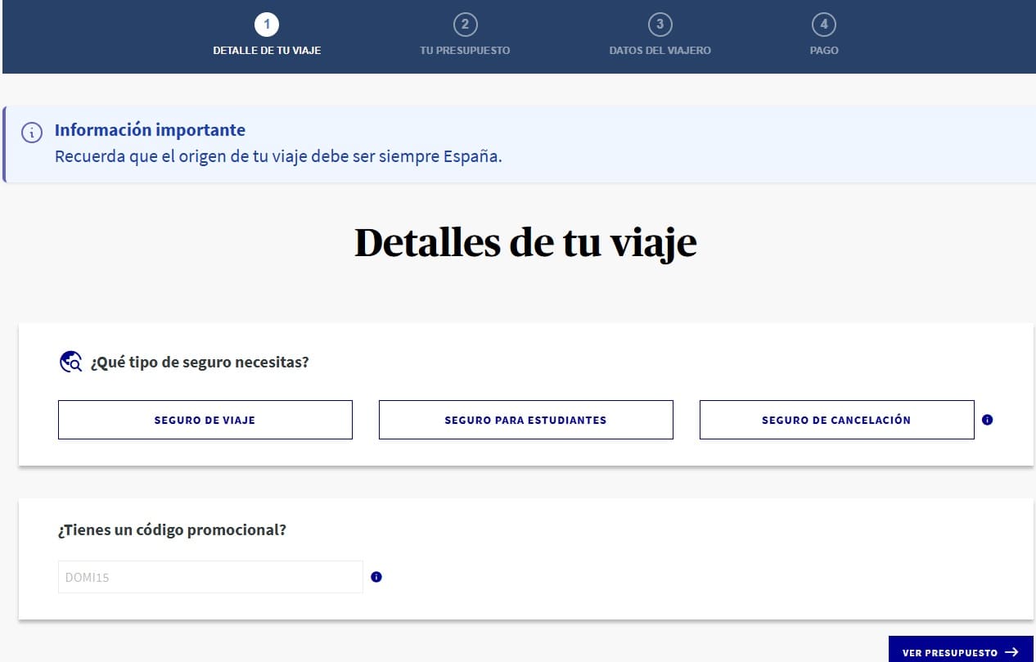
Task: Click the reminder text about origen España
Action: pos(278,156)
